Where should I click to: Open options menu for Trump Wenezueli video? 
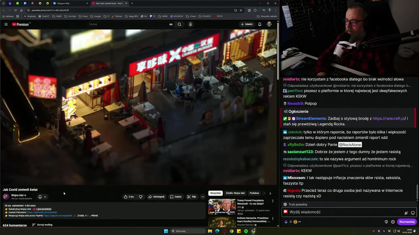coord(273,201)
